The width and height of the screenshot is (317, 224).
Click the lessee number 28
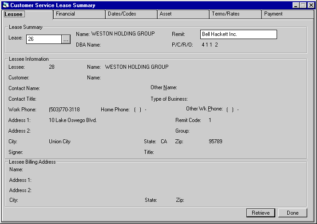(52, 67)
